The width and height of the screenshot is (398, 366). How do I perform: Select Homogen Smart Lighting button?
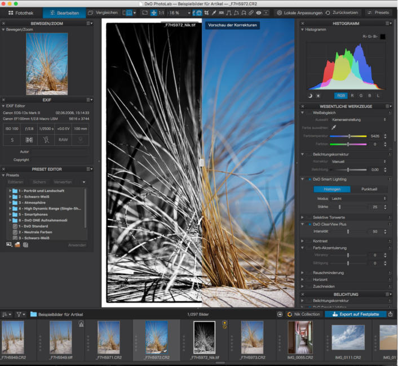click(x=332, y=189)
